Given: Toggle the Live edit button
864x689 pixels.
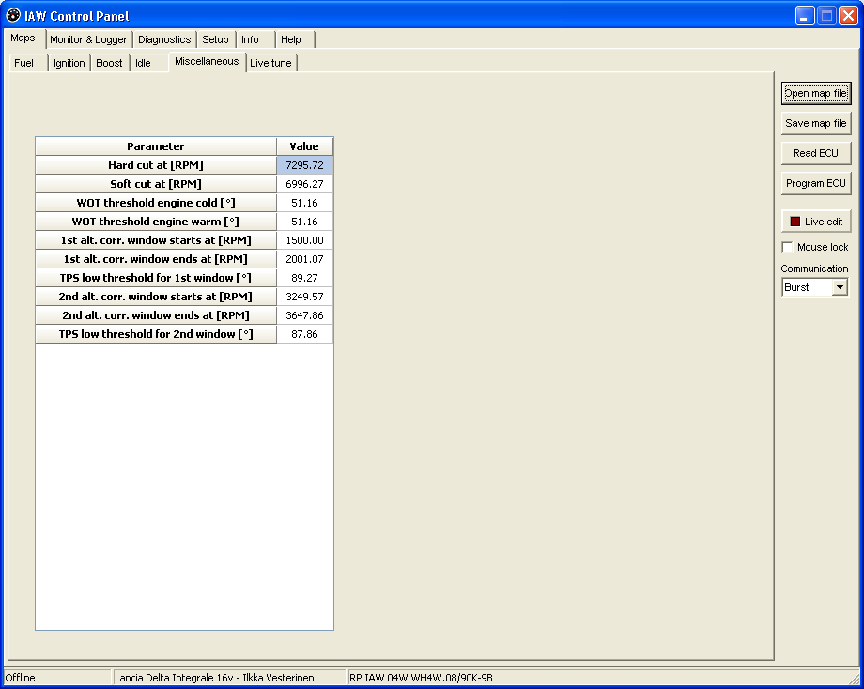Looking at the screenshot, I should (x=816, y=222).
